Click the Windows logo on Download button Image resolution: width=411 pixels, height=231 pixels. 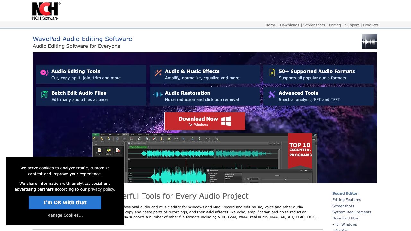tap(226, 121)
